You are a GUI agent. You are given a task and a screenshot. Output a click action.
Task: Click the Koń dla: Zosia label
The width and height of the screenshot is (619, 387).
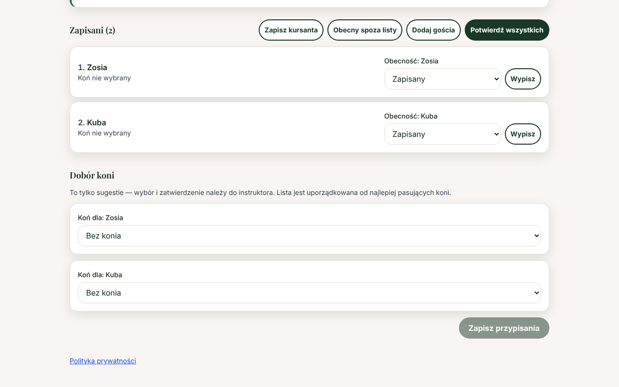pos(101,218)
